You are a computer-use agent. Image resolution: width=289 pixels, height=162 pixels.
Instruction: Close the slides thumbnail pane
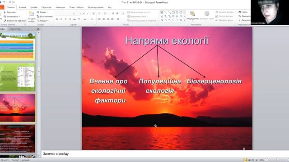pos(38,29)
